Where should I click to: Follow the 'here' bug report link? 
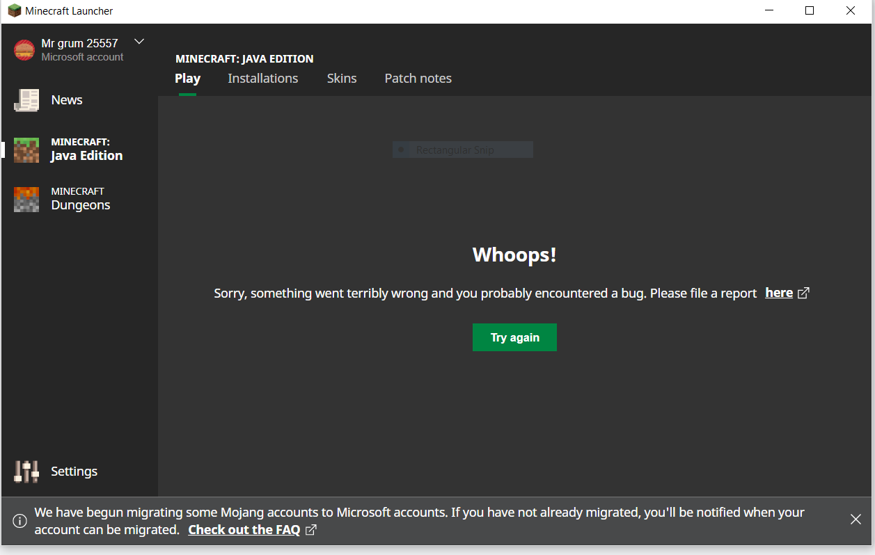[779, 293]
